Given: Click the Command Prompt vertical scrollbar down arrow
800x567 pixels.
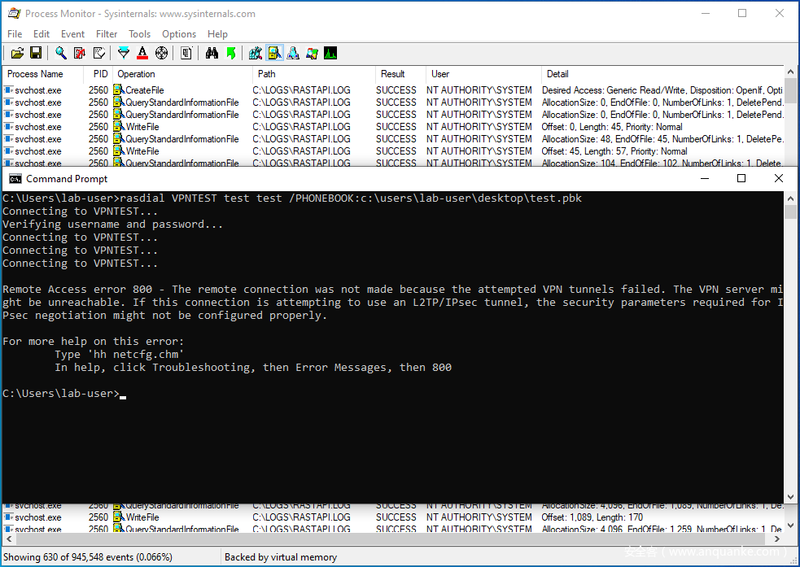Looking at the screenshot, I should [x=790, y=496].
